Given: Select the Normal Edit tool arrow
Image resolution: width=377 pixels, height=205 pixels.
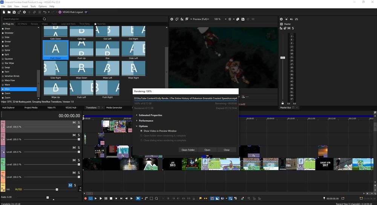Looking at the screenshot, I should 138,199.
